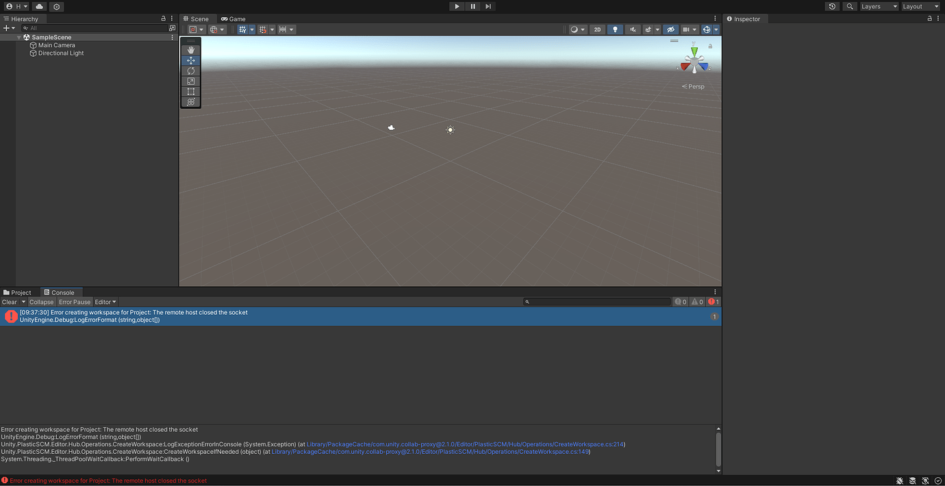Toggle scene visibility with the crossed-eye icon
The image size is (945, 486).
[x=670, y=29]
